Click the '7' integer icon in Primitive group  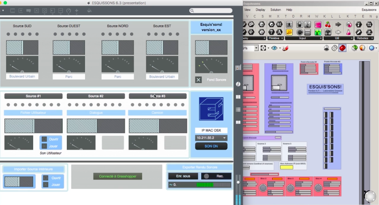pyautogui.click(x=272, y=32)
